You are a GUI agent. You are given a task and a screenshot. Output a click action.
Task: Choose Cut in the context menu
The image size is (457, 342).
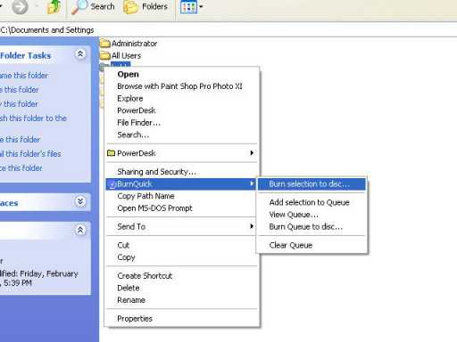point(182,245)
